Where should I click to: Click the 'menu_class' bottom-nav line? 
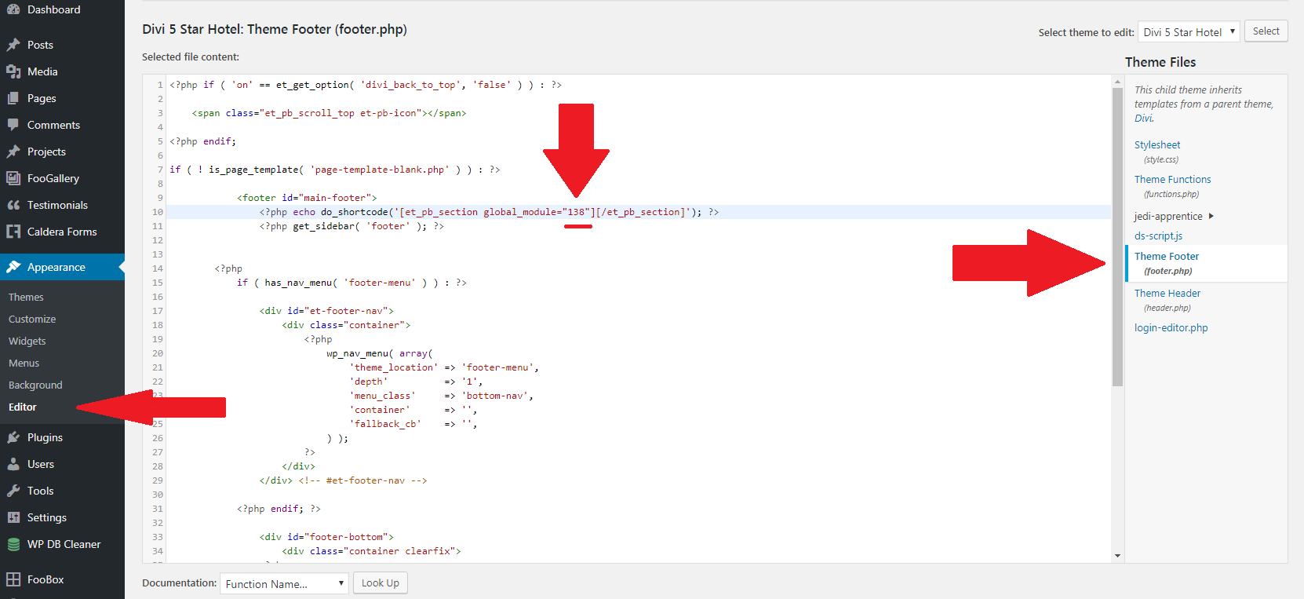[x=442, y=396]
